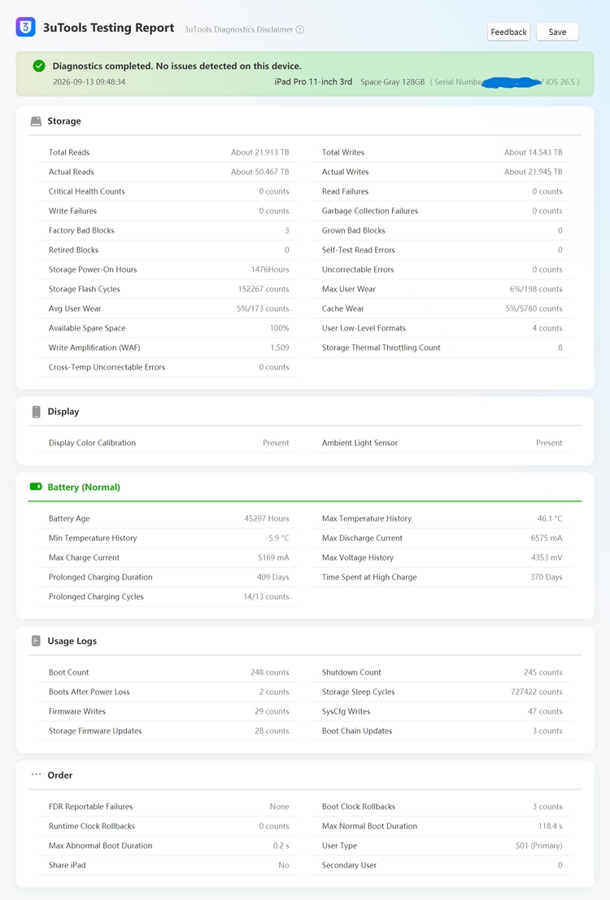Click the Boot Count 248 counts value

pyautogui.click(x=270, y=672)
